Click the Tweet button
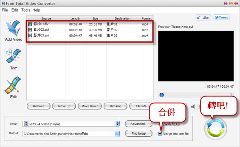The width and height of the screenshot is (240, 147). pos(221,18)
